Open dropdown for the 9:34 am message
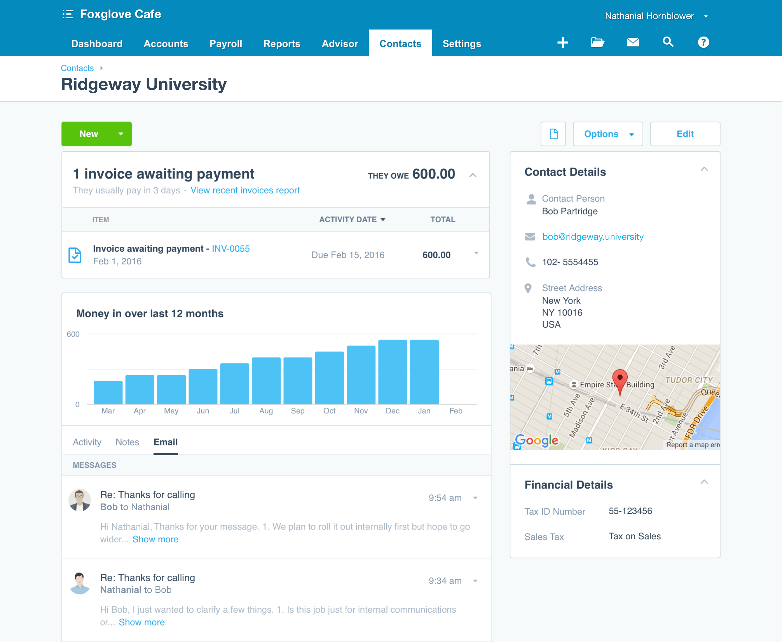Viewport: 782px width, 642px height. (475, 581)
